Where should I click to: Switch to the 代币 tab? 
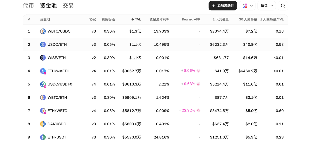point(28,6)
